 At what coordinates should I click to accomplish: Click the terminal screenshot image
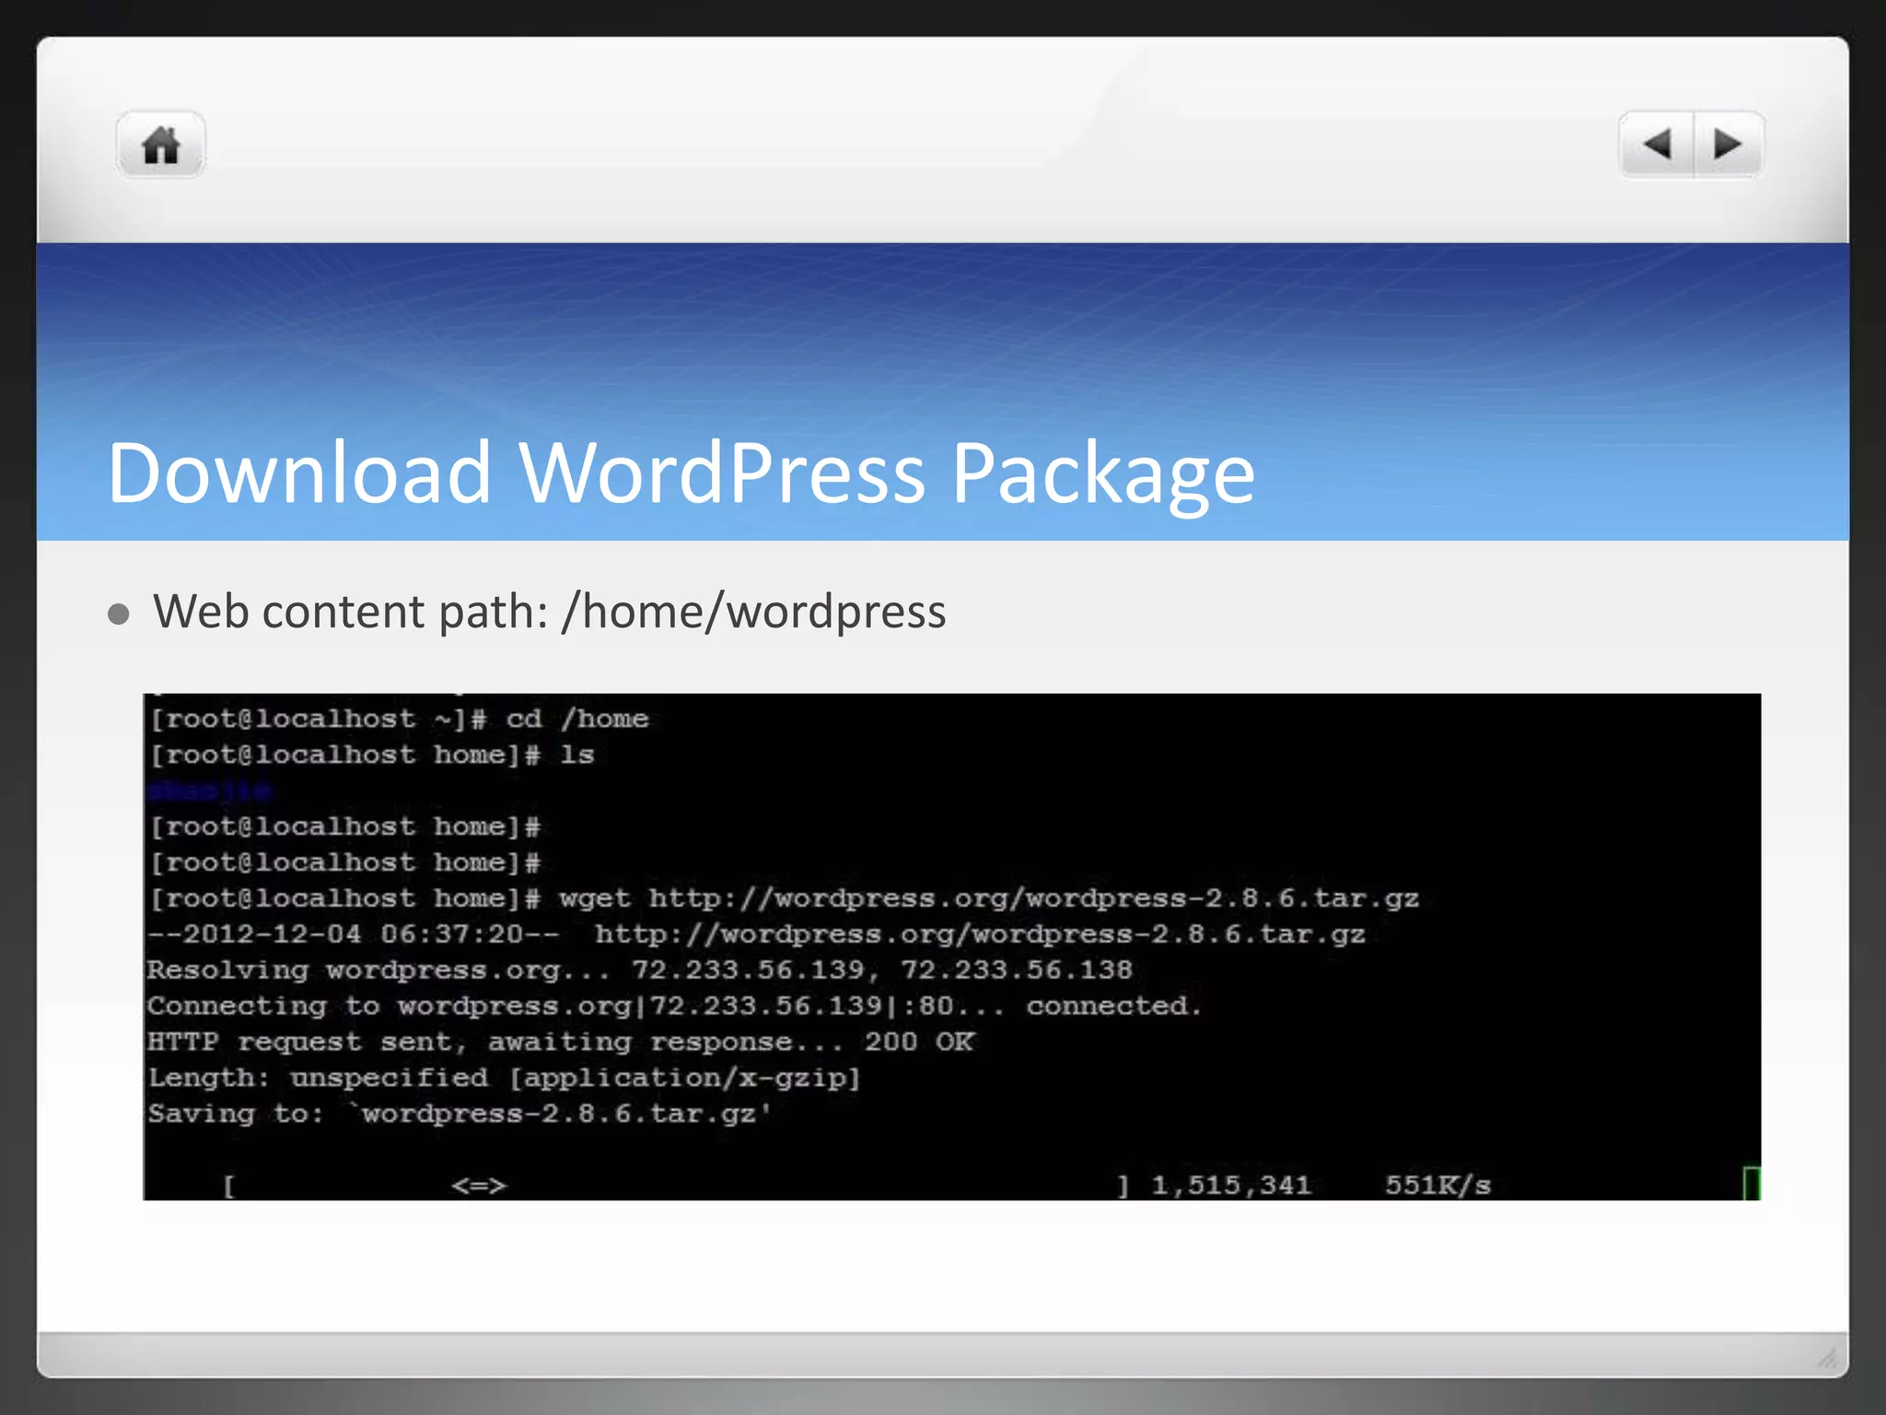pos(952,947)
